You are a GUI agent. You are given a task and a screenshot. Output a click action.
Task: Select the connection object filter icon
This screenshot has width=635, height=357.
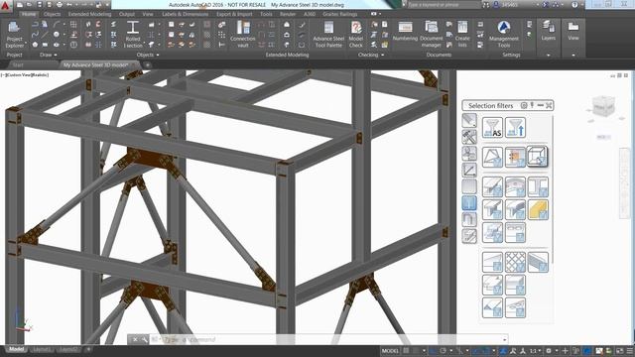[515, 157]
